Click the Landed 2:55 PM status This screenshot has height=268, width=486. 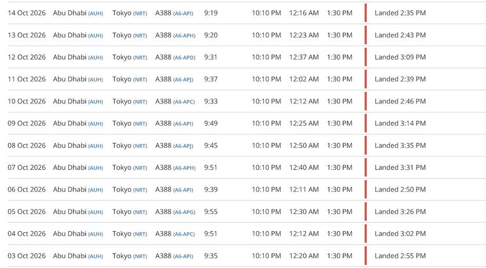pyautogui.click(x=400, y=256)
